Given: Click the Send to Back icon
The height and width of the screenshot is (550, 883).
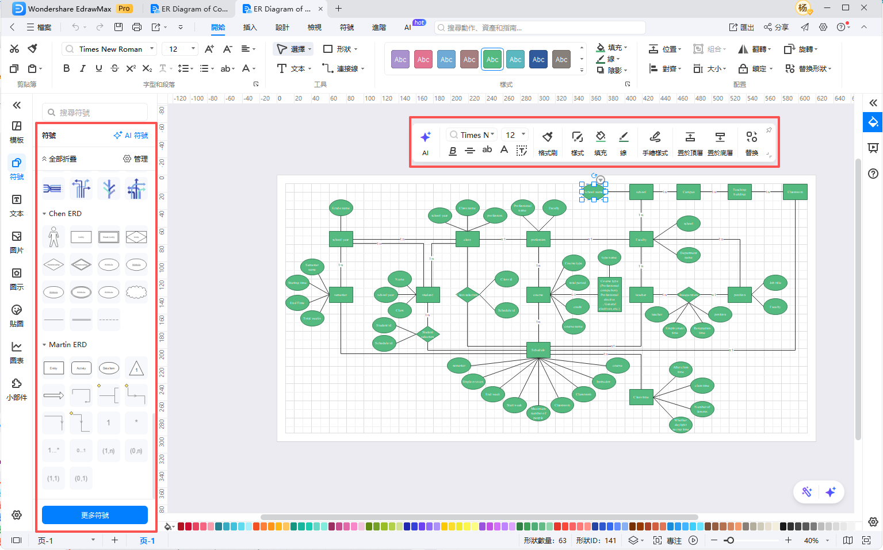Looking at the screenshot, I should click(x=720, y=142).
